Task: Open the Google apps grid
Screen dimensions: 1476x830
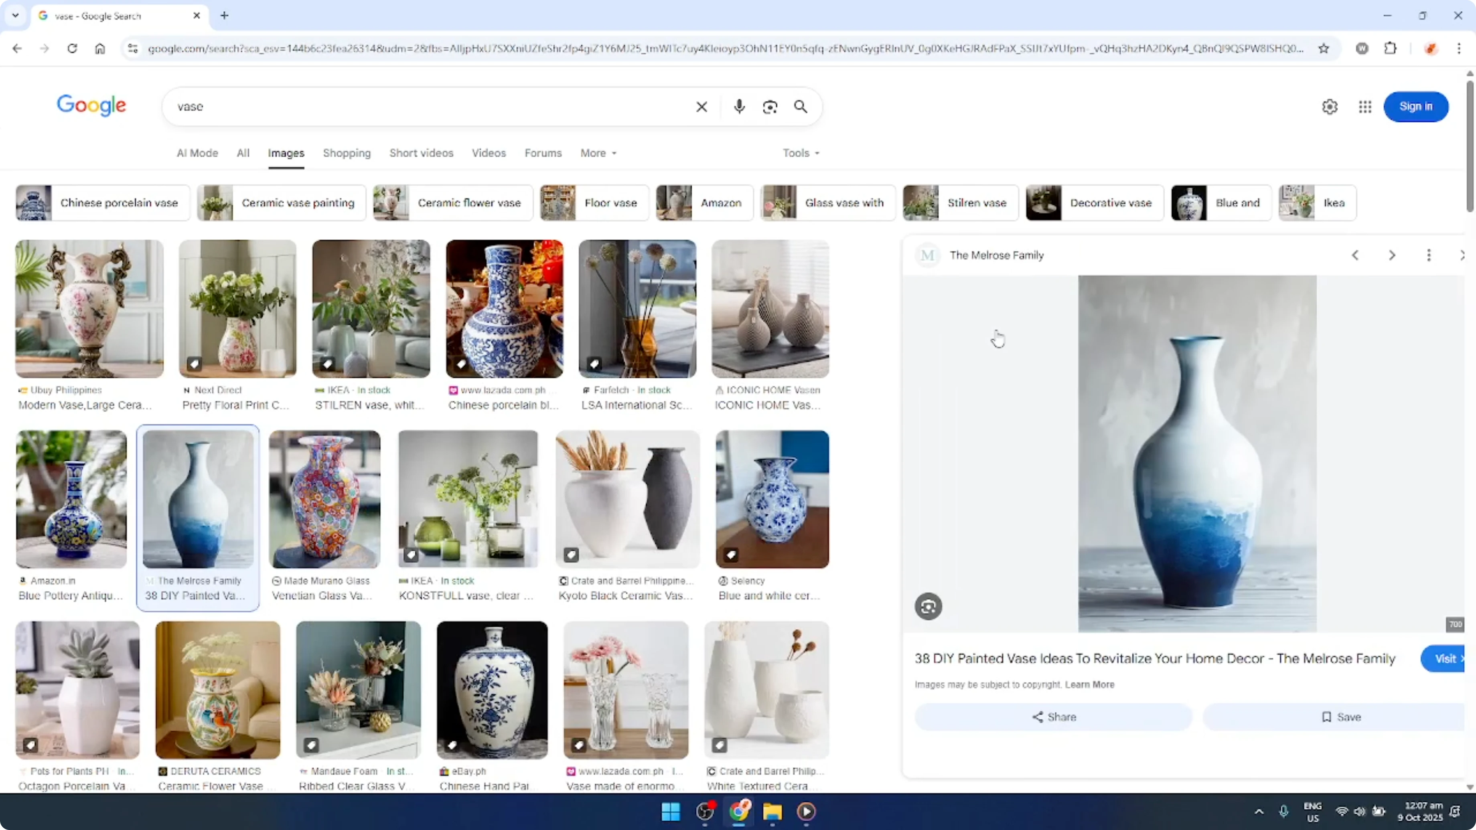Action: coord(1365,107)
